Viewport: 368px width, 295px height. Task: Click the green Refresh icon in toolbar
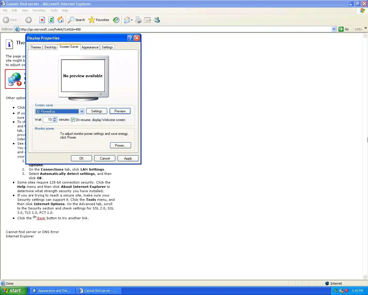pos(51,20)
